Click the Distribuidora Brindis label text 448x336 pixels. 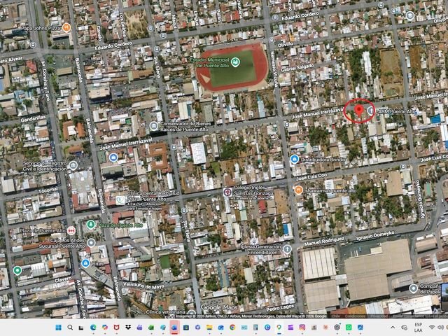323,160
